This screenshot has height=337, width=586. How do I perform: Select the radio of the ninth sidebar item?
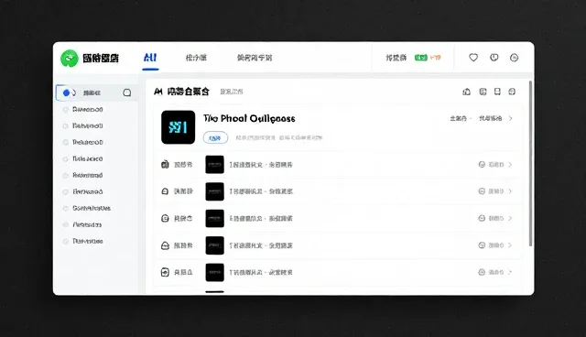[66, 224]
